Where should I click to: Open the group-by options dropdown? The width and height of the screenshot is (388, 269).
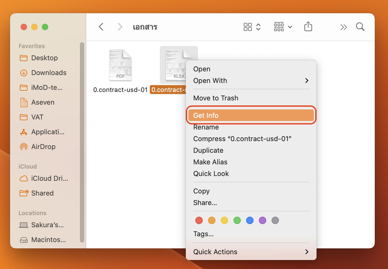[x=283, y=27]
